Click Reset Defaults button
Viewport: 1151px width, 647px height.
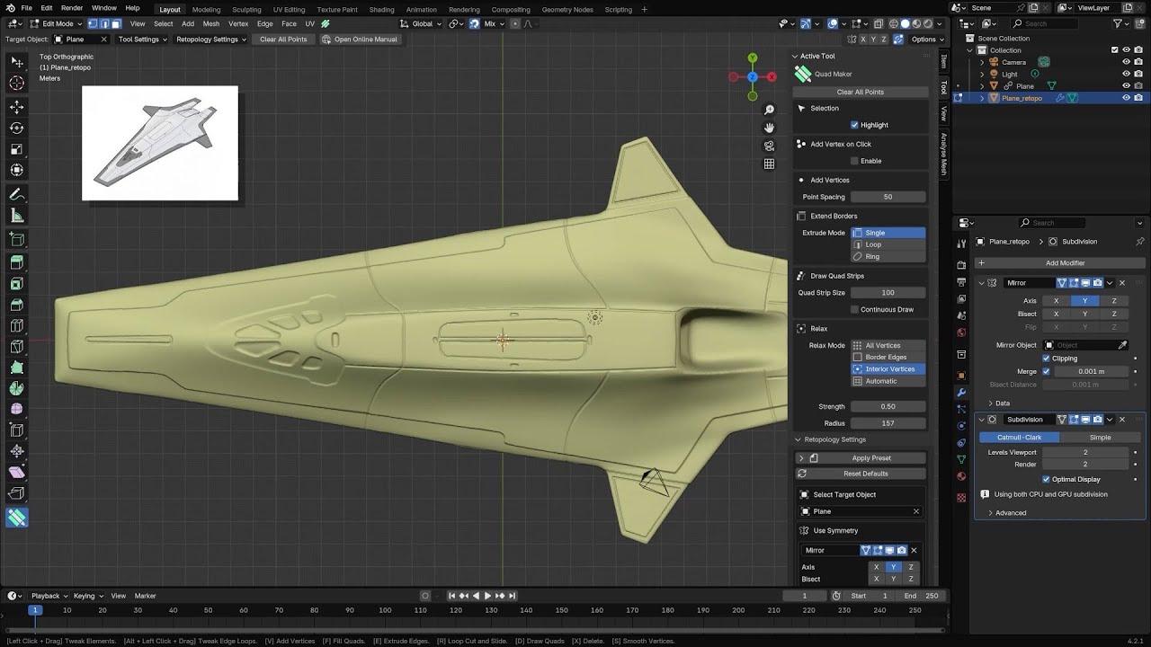[x=861, y=474]
